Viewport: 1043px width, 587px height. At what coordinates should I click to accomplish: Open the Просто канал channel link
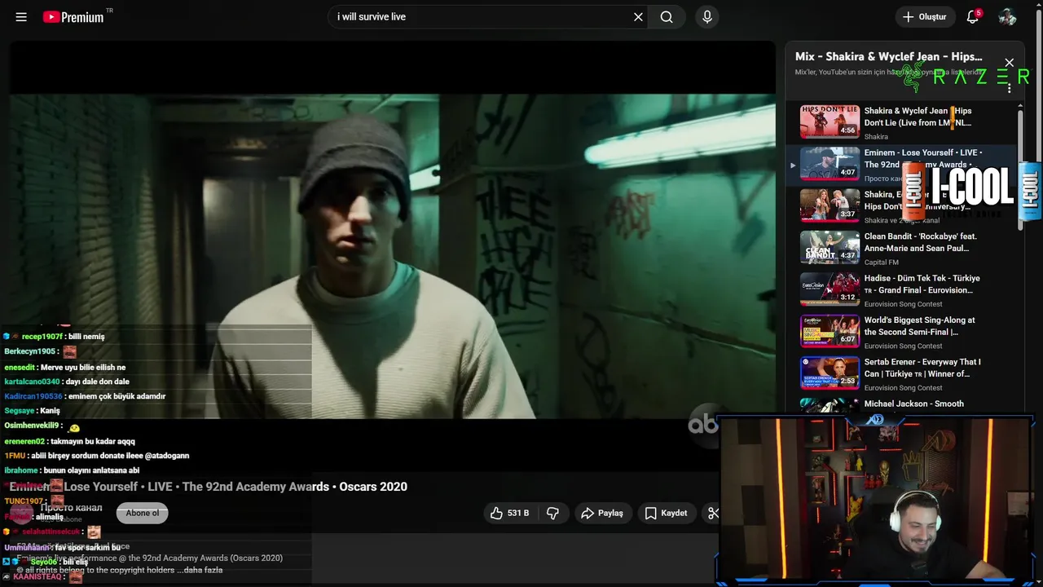(71, 508)
